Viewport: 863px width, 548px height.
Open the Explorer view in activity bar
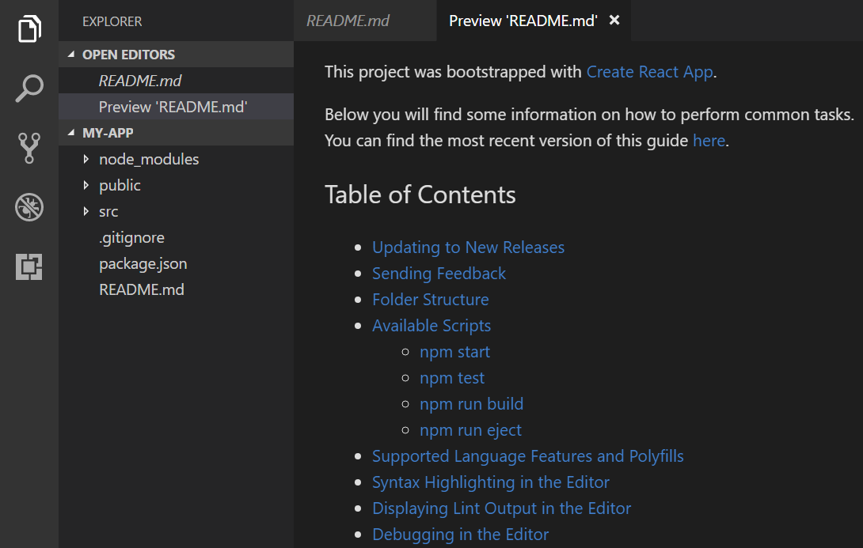[x=29, y=28]
